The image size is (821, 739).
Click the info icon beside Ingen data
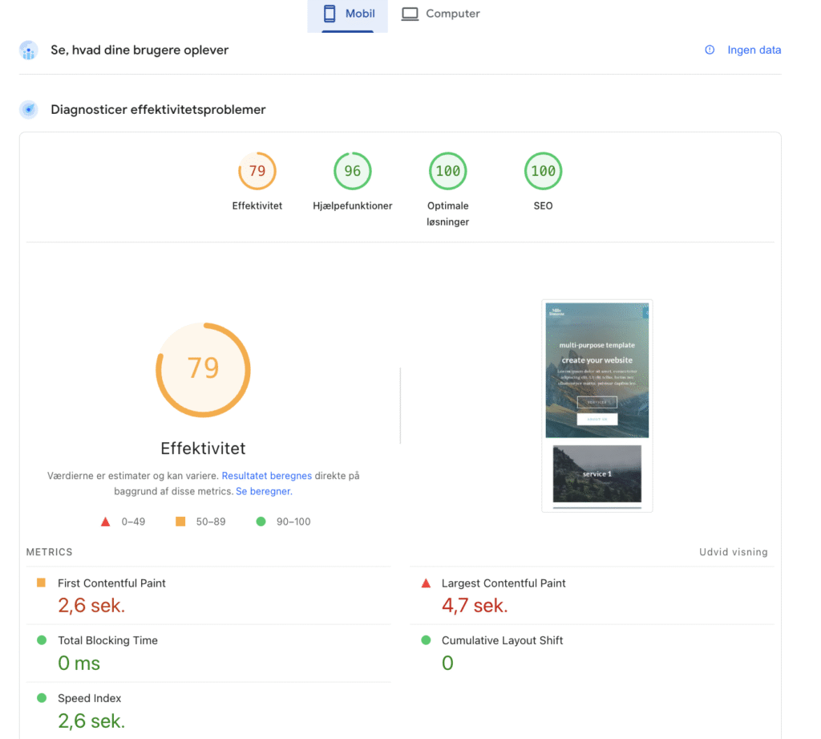coord(710,50)
